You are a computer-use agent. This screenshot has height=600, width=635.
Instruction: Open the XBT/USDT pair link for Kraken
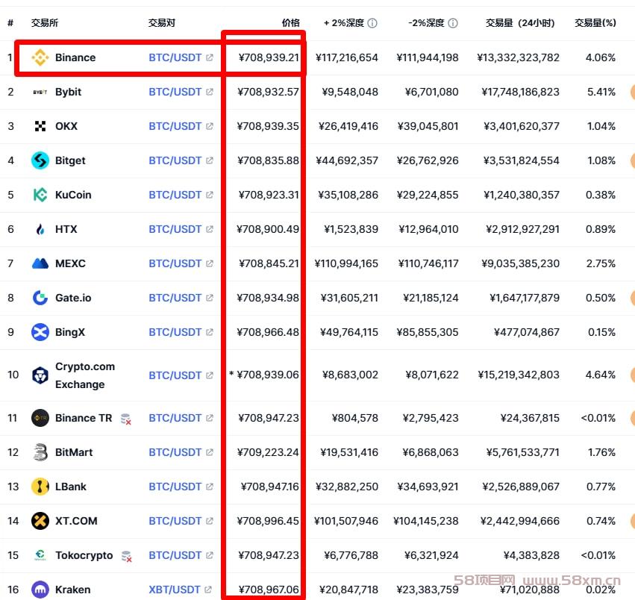[175, 590]
